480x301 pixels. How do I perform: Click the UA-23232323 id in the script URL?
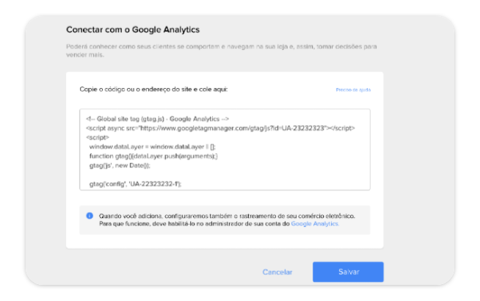303,128
